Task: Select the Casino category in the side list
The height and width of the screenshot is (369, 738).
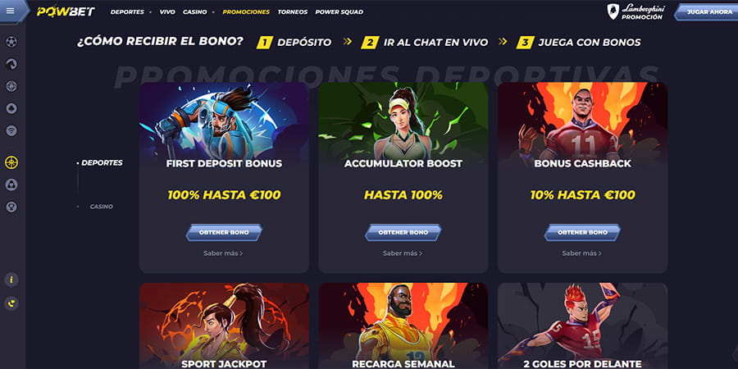Action: (101, 207)
